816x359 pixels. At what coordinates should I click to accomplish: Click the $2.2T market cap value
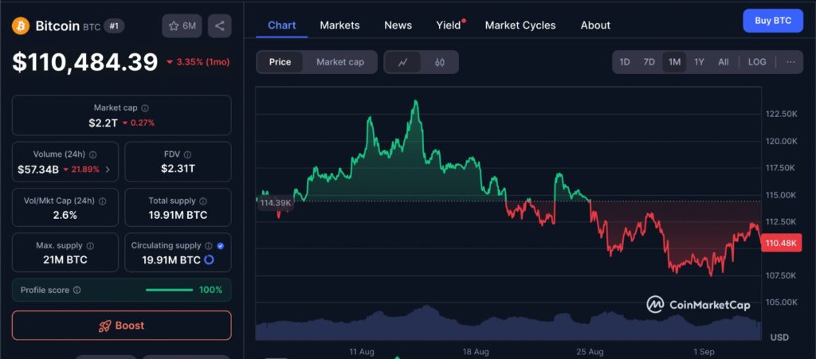(x=103, y=123)
